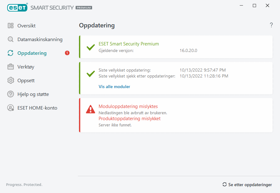The width and height of the screenshot is (280, 193).
Task: Open the Oversikt menu item
Action: tap(26, 26)
